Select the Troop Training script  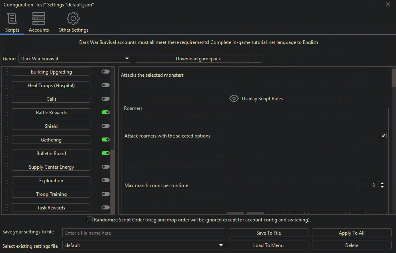point(51,194)
